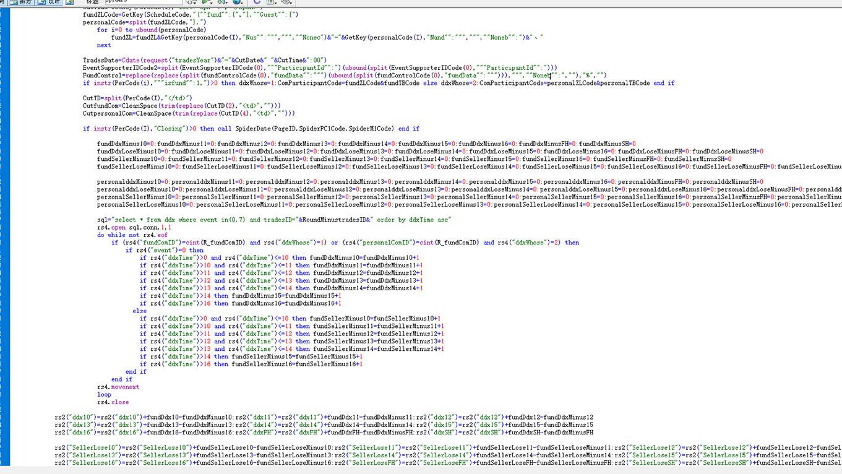Viewport: 842px width, 474px height.
Task: Click the 'else' keyword line
Action: pyautogui.click(x=140, y=311)
